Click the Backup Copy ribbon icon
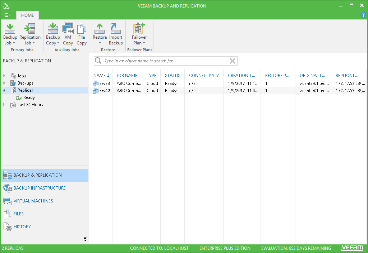 point(53,28)
